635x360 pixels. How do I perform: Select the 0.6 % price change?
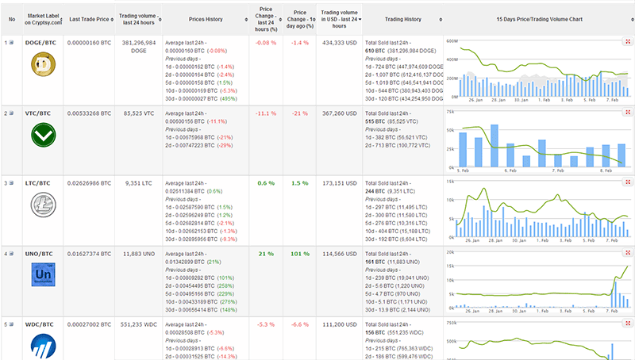[x=266, y=183]
